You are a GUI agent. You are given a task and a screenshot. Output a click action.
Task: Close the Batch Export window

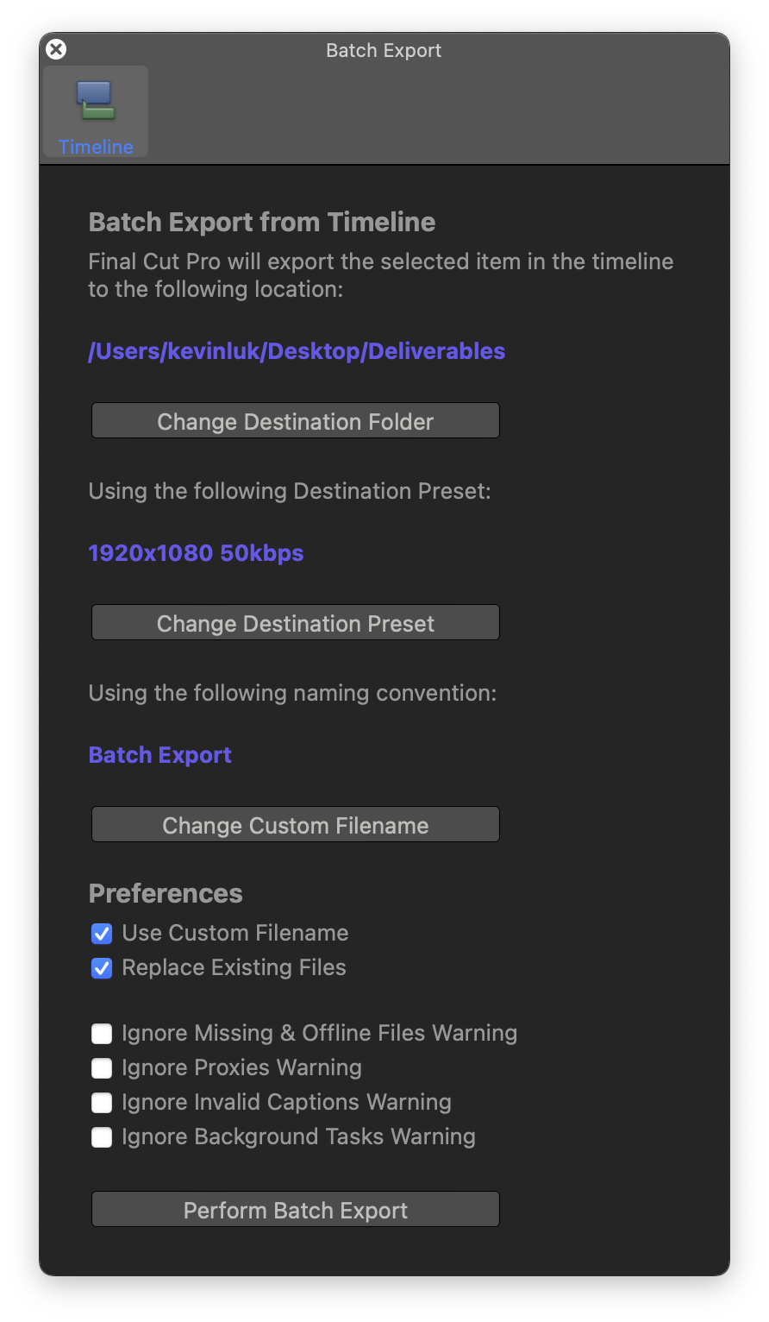[56, 49]
